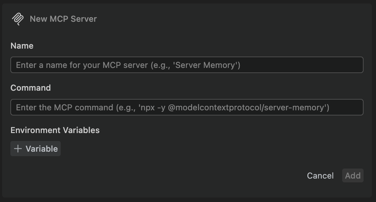This screenshot has width=376, height=202.
Task: Click the word Variable on the button
Action: [42, 149]
